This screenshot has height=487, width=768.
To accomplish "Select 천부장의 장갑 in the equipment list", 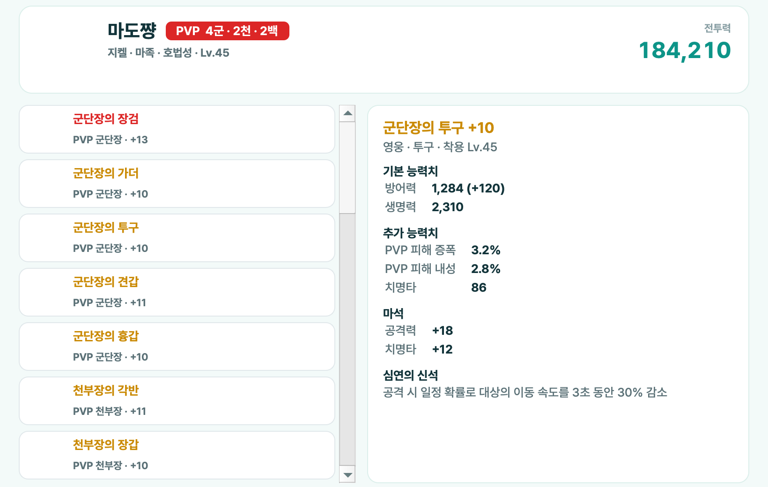I will point(177,455).
